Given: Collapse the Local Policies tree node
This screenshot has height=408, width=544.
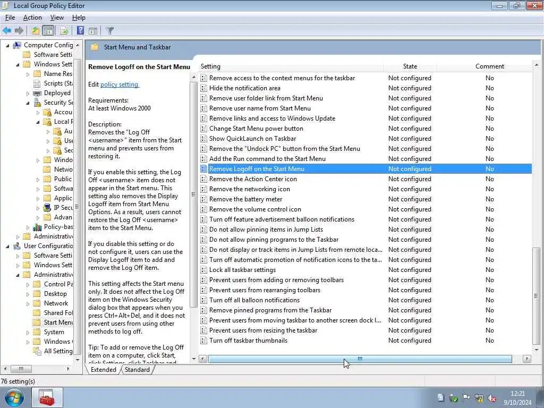Looking at the screenshot, I should 38,122.
